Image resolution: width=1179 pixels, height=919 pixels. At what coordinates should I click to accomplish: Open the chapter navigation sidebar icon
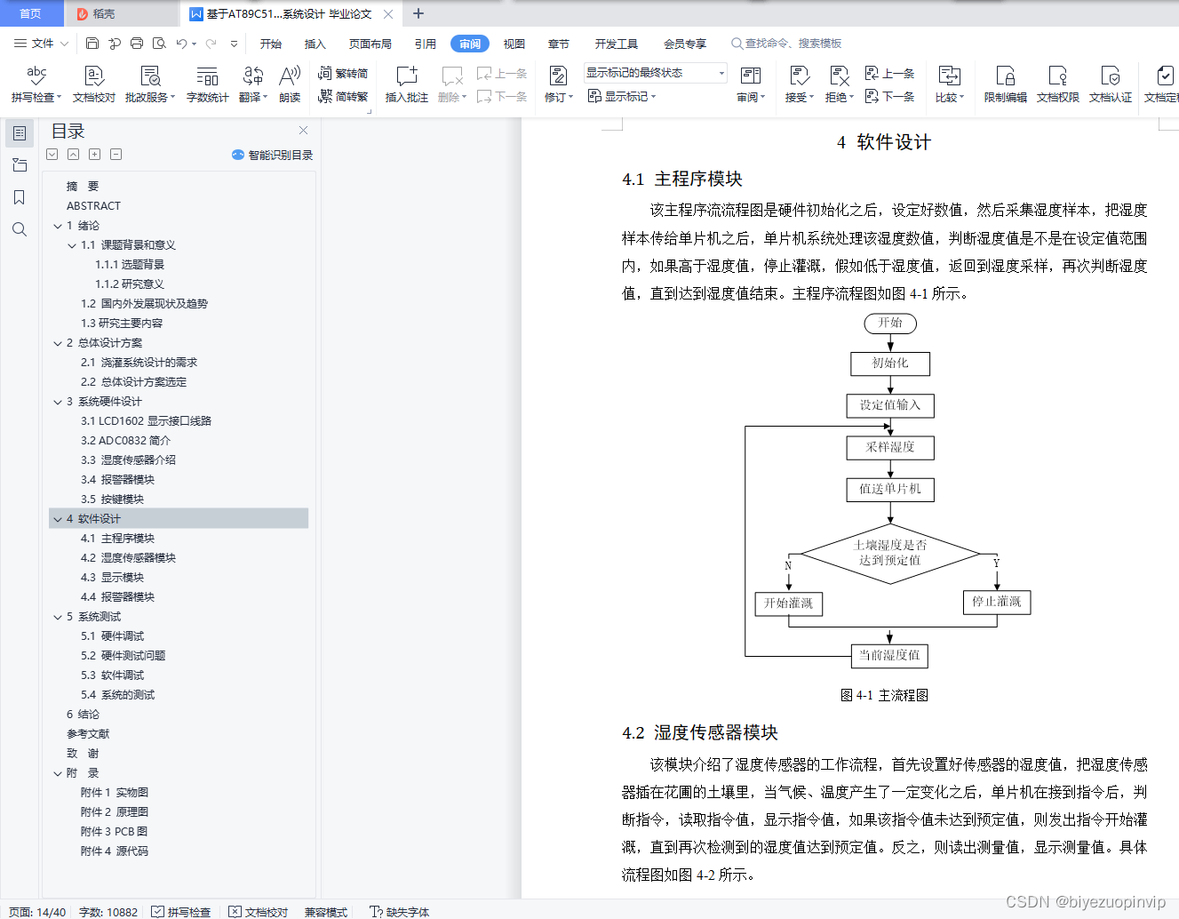20,165
